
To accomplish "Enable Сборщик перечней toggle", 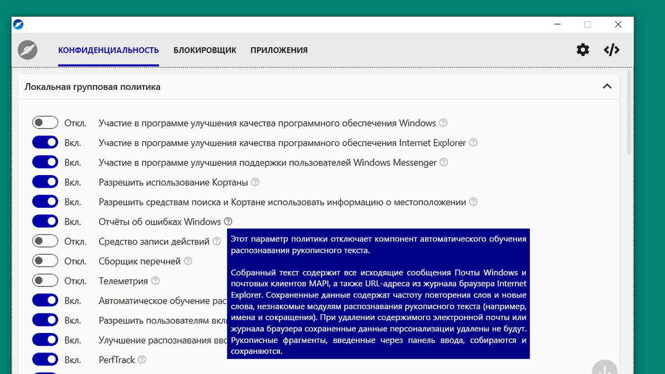I will click(45, 261).
